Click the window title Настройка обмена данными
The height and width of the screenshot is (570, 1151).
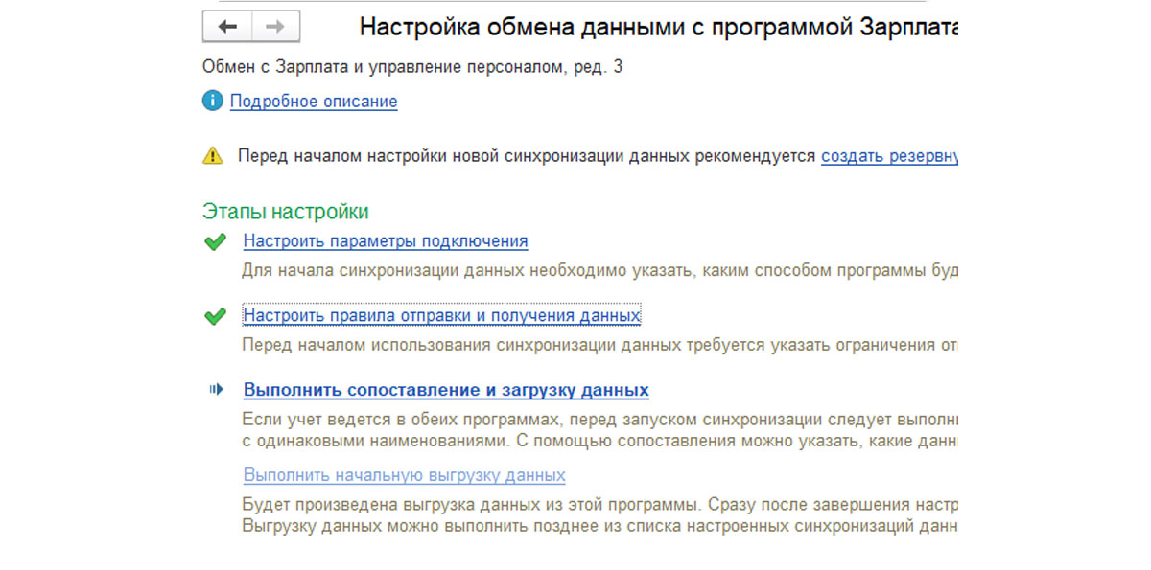[x=659, y=27]
